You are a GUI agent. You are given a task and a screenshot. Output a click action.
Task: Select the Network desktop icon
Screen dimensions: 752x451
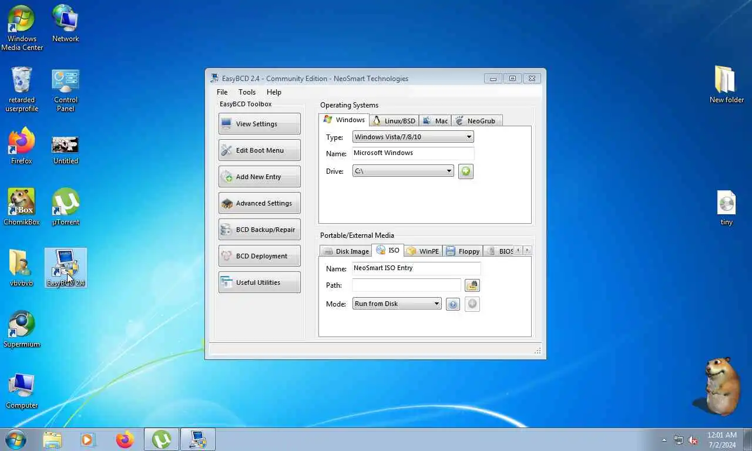[x=65, y=23]
